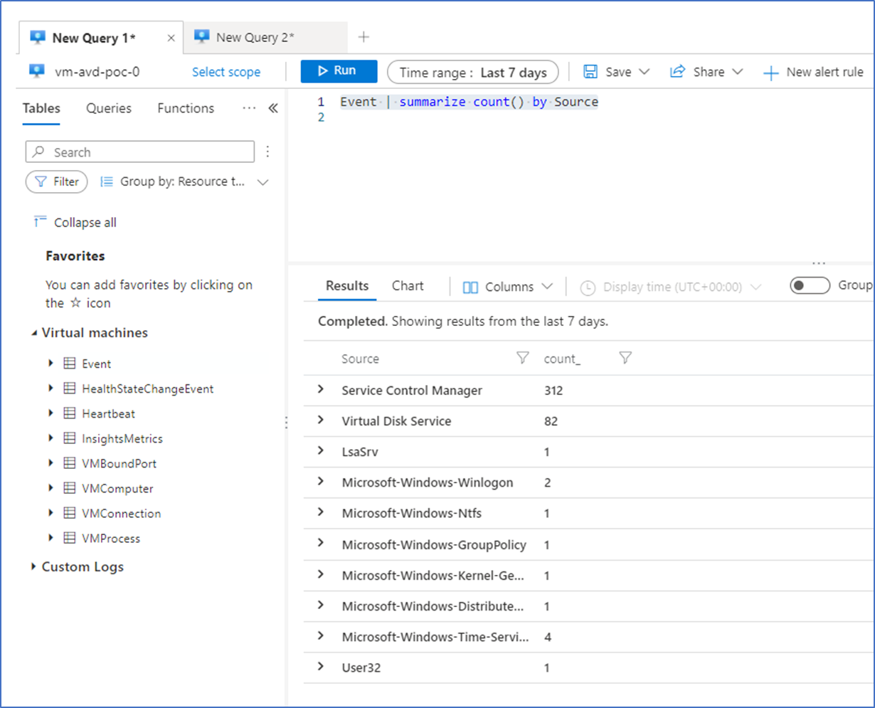Click the Source column header
Screen dimensions: 875x708
pyautogui.click(x=360, y=359)
